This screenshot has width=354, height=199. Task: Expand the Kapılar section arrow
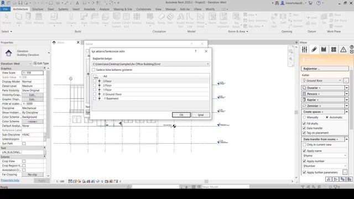(347, 99)
